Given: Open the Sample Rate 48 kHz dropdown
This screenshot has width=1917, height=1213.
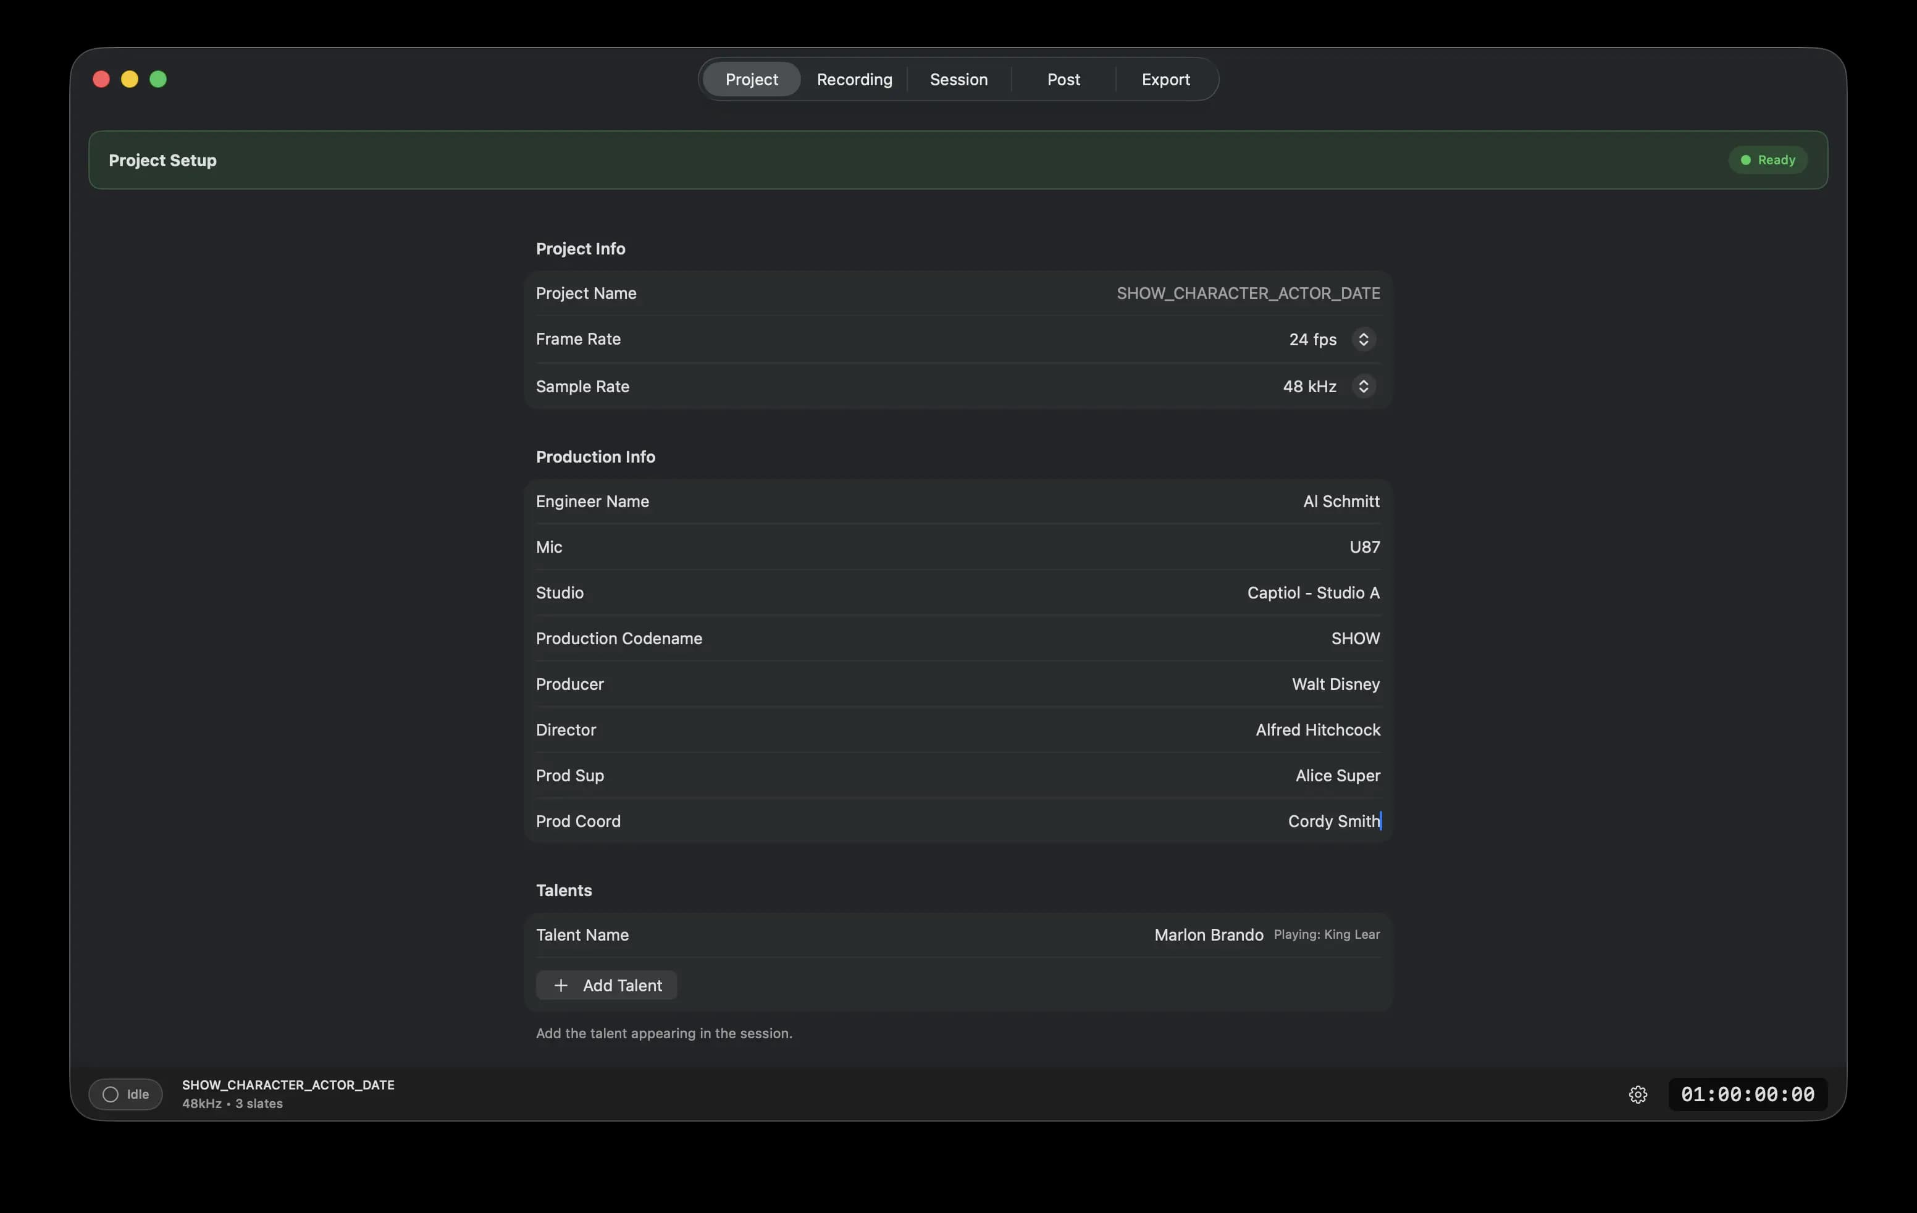Looking at the screenshot, I should point(1363,386).
